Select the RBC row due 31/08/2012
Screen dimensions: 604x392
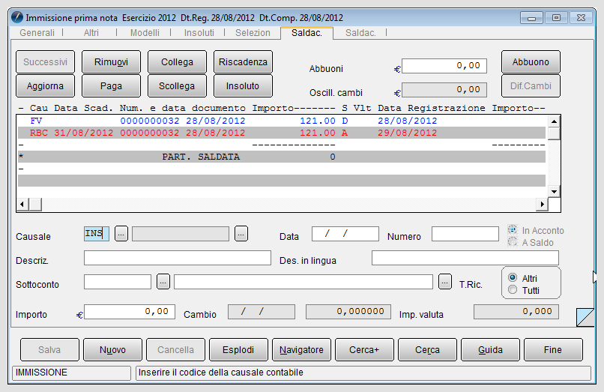tap(282, 133)
